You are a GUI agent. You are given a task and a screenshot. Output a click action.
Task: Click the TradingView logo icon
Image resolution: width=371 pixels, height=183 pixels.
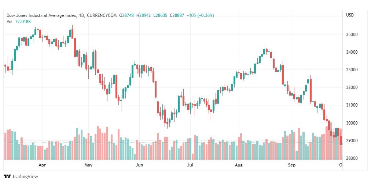[x=7, y=177]
